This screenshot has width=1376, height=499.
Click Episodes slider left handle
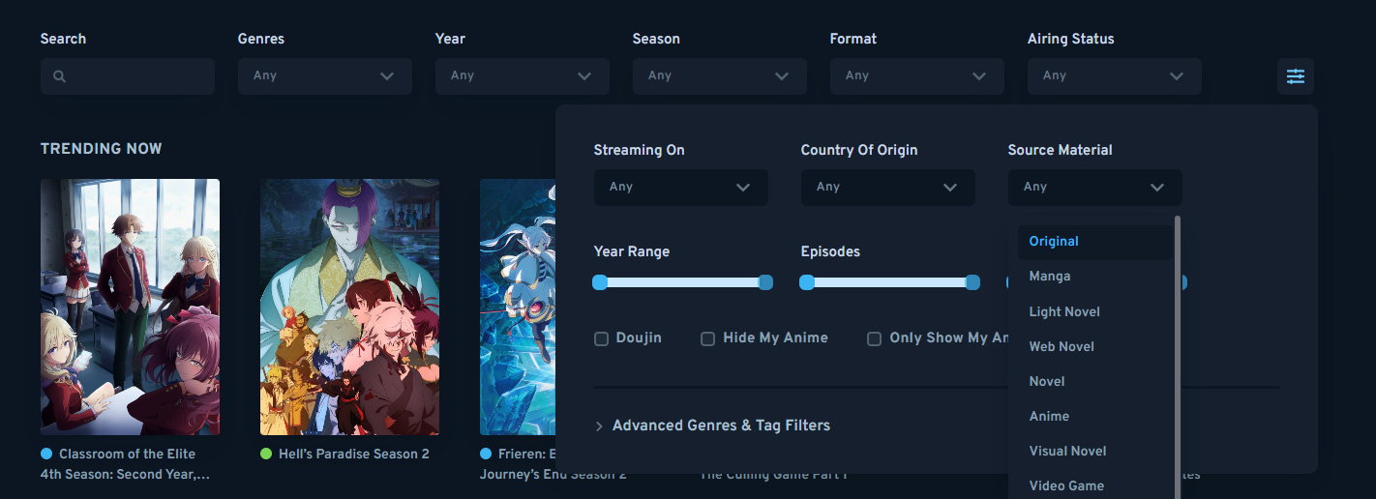tap(807, 282)
